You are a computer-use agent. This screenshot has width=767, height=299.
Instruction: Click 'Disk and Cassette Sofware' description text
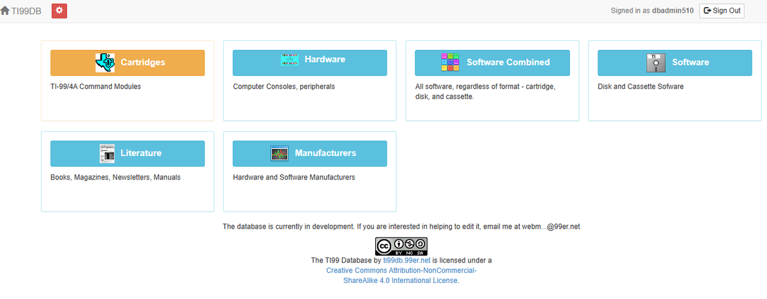[640, 86]
